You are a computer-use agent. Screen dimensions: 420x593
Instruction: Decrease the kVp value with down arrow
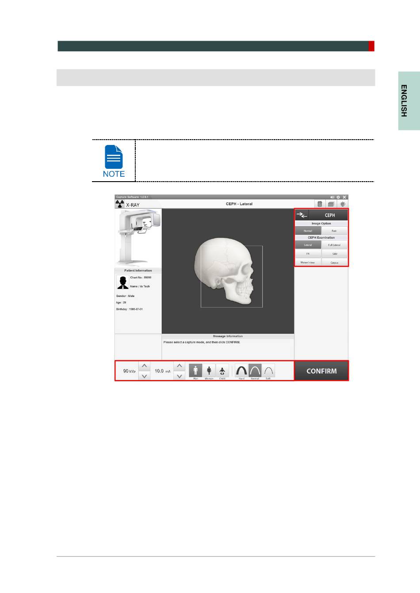[x=144, y=376]
